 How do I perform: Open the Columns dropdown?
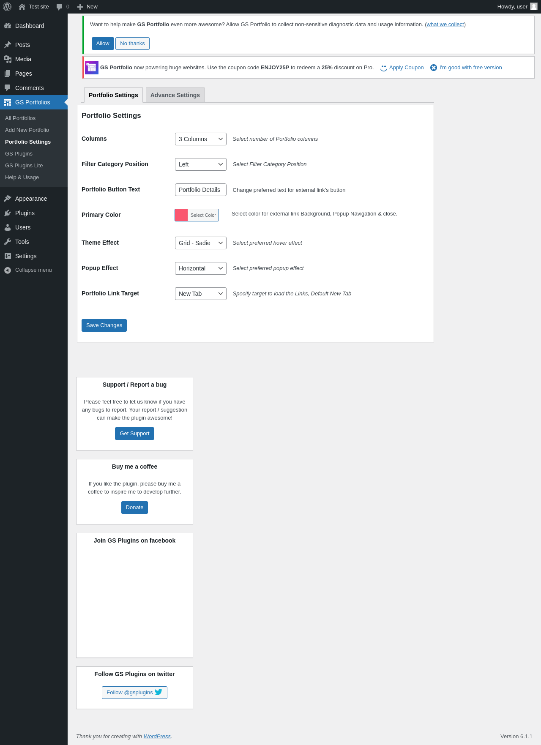(x=201, y=139)
